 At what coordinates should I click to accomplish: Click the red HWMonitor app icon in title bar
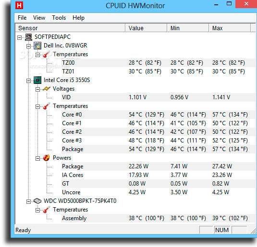19,5
